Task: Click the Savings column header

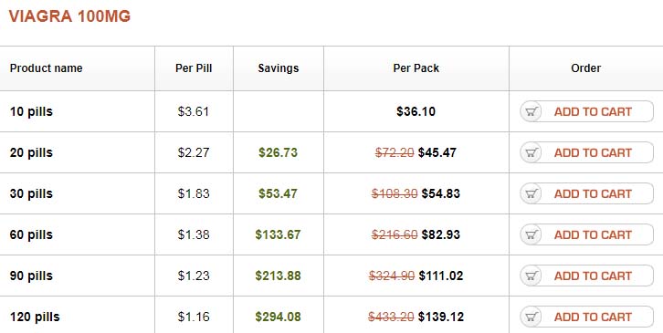Action: (x=279, y=68)
